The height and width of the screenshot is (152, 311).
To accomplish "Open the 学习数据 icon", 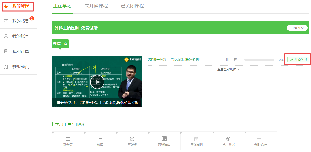I will point(228,139).
